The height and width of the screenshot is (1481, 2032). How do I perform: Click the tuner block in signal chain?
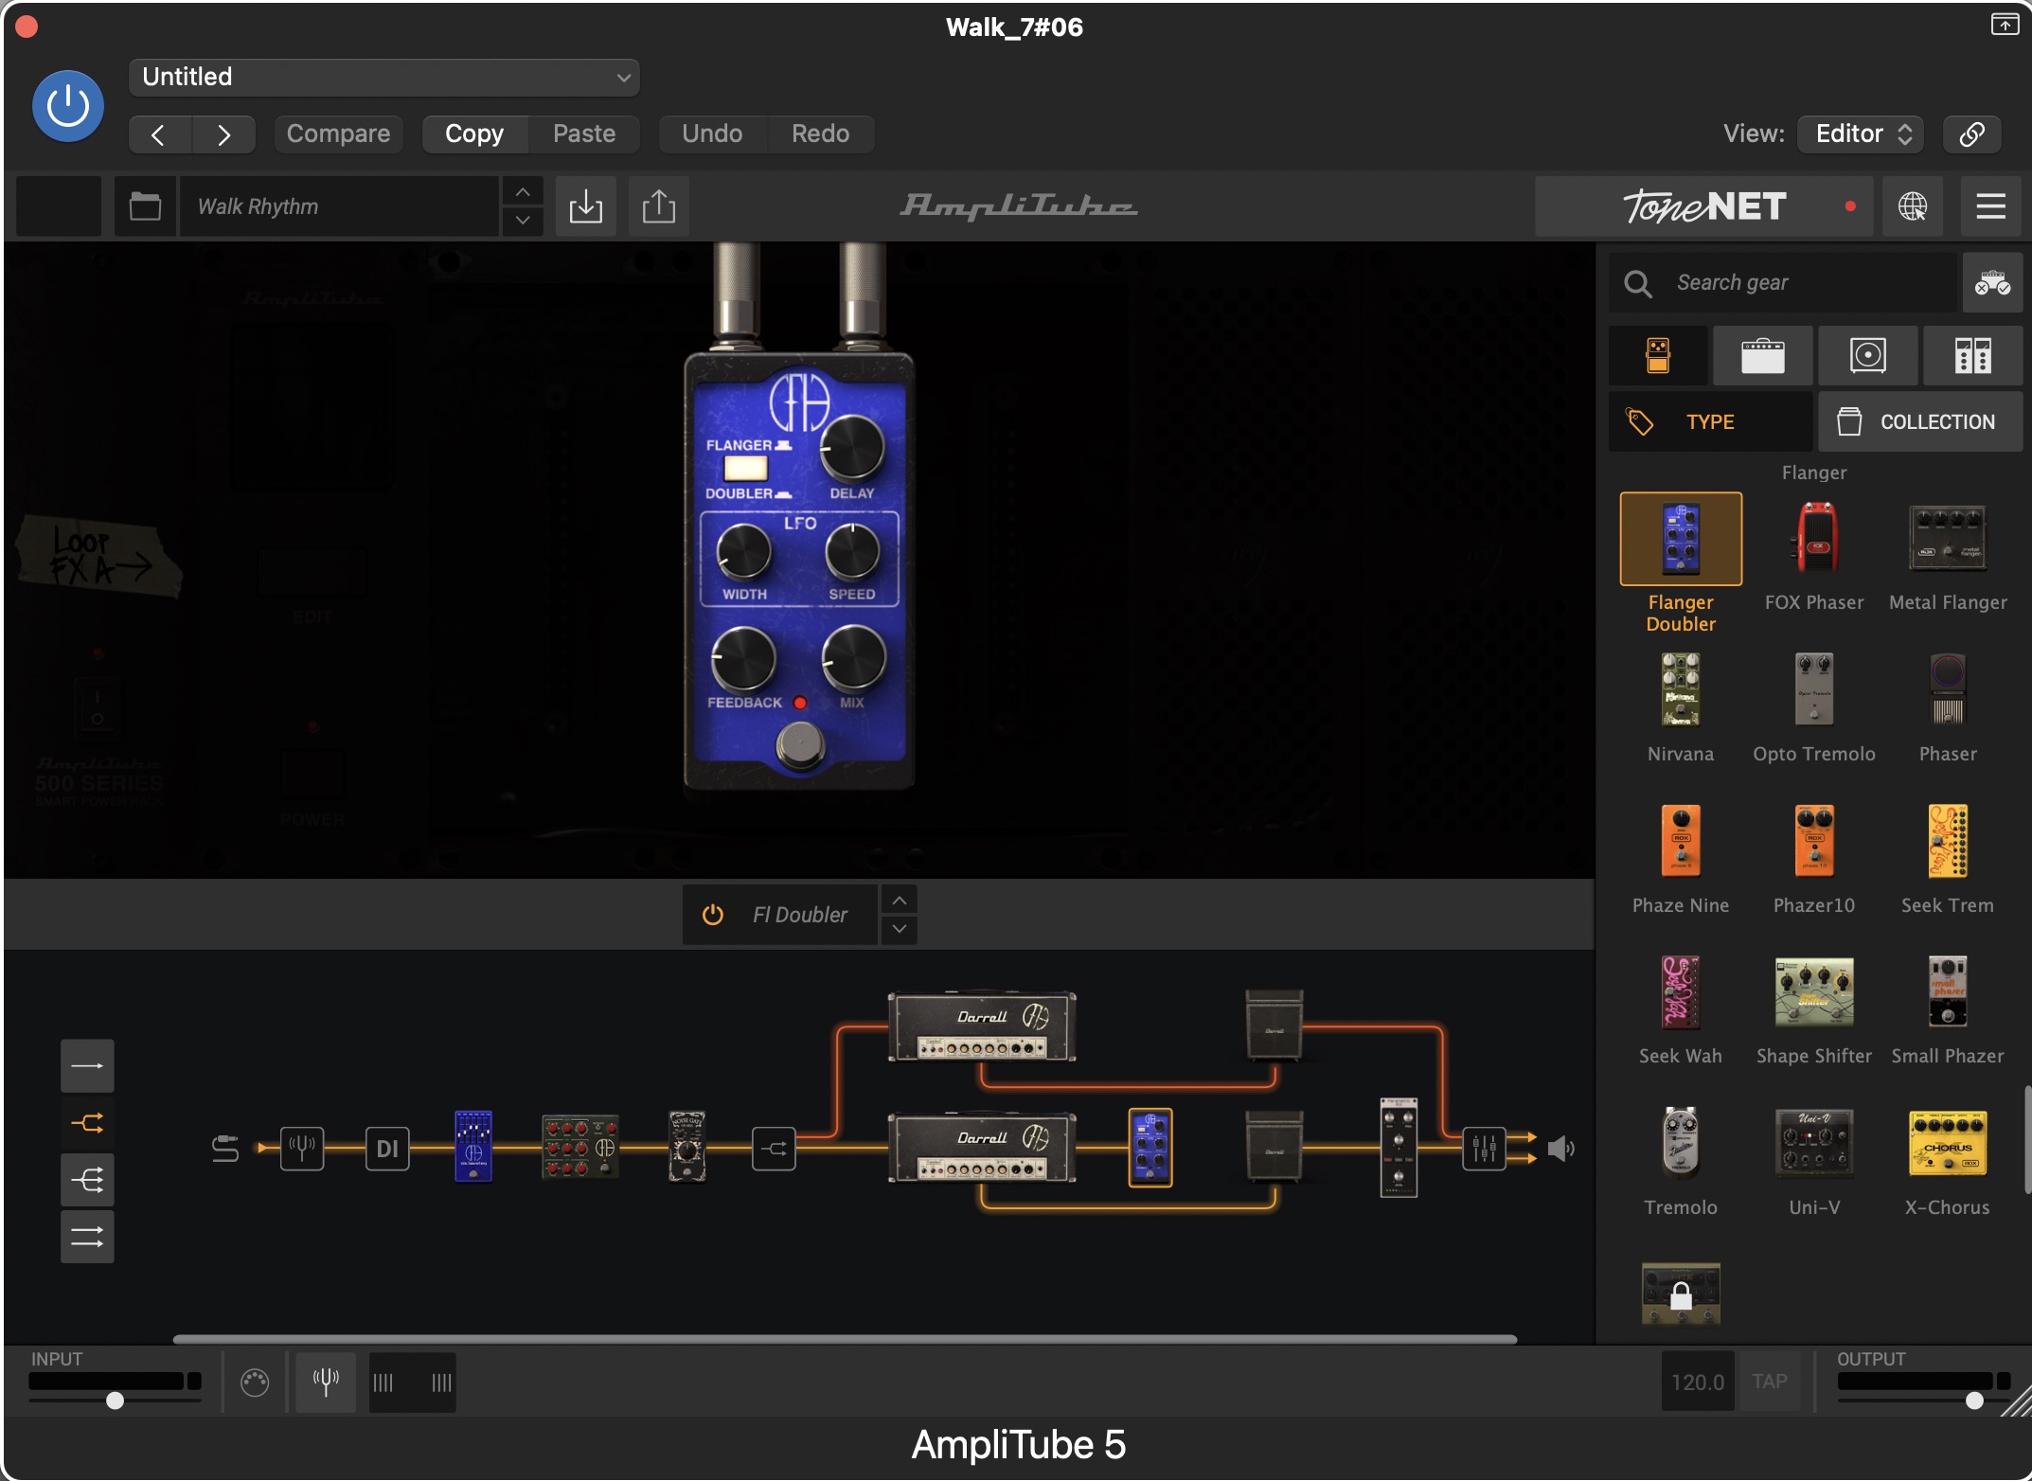click(302, 1149)
